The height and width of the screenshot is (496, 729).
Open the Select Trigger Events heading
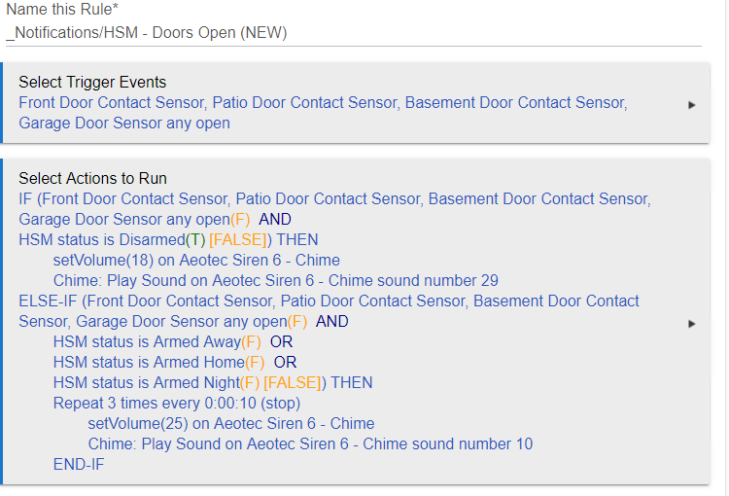click(x=92, y=82)
